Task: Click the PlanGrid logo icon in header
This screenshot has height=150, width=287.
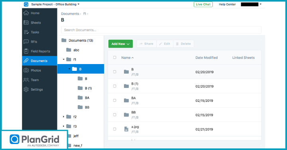Action: pos(26,4)
